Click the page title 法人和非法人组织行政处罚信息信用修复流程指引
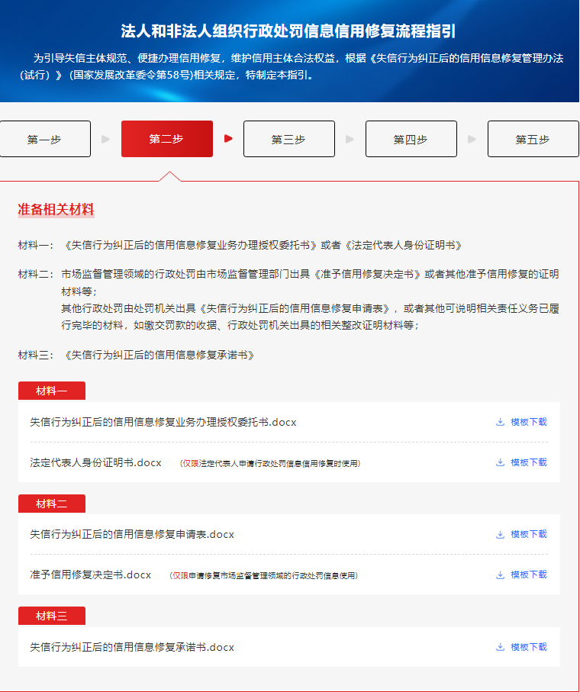580x692 pixels. [288, 31]
